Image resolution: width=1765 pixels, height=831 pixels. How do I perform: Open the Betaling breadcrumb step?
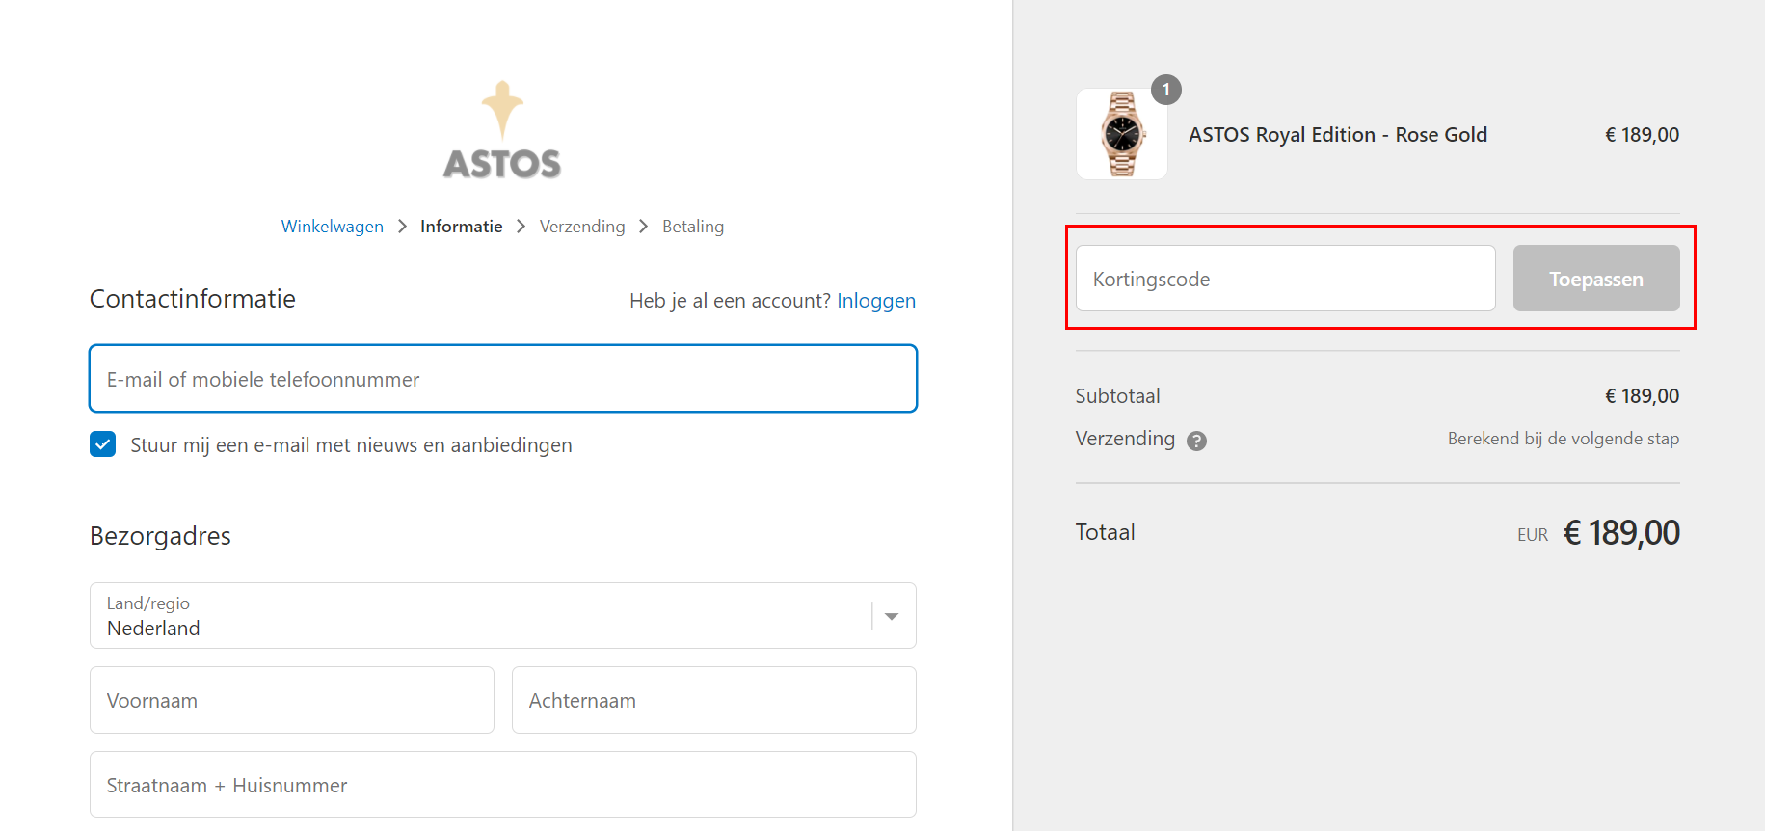(692, 227)
